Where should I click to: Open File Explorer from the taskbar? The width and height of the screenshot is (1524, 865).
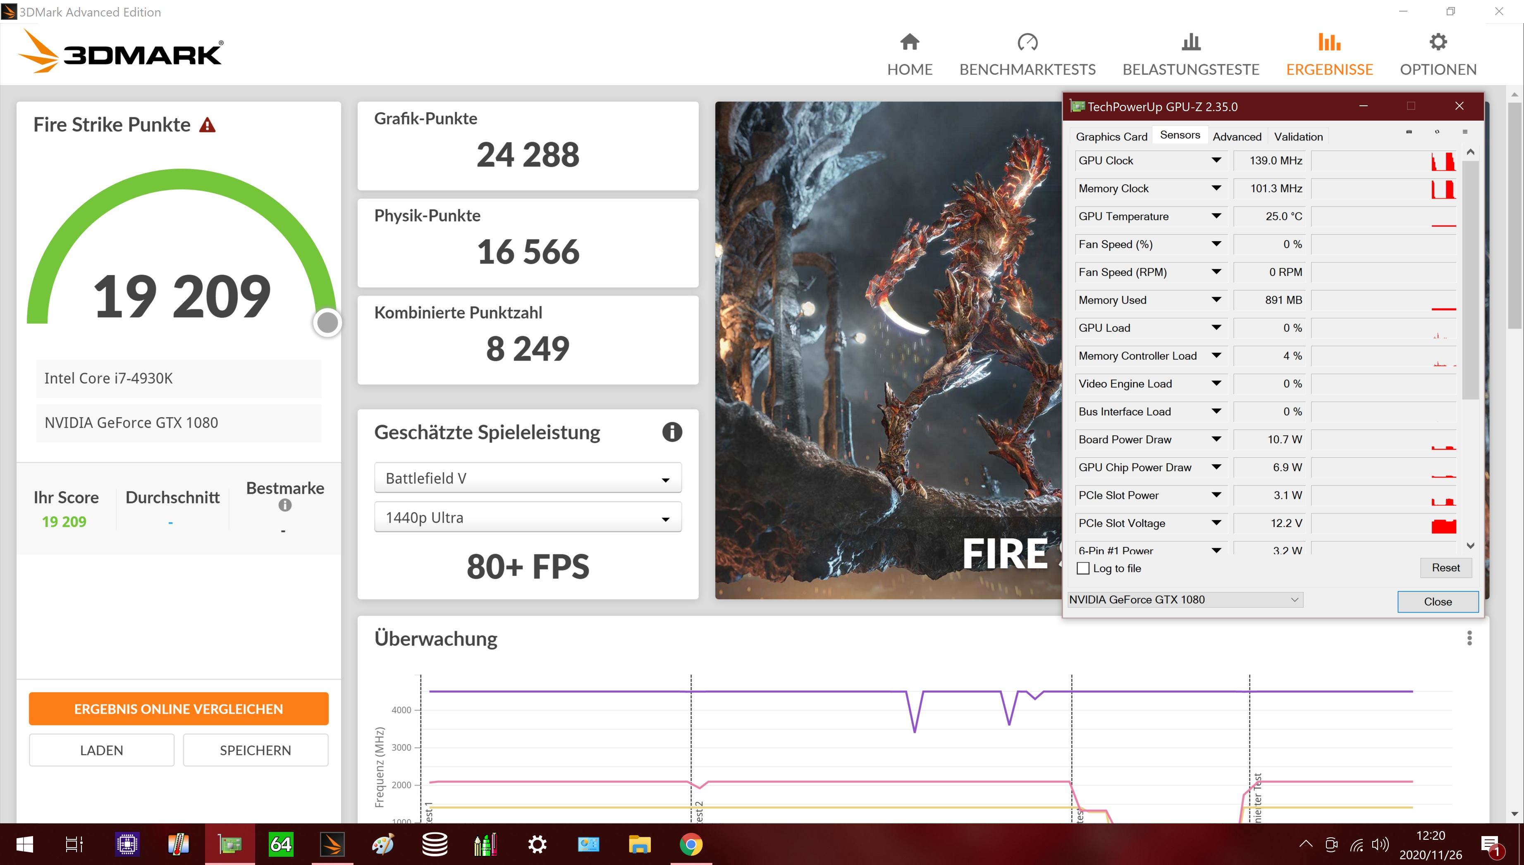coord(640,844)
